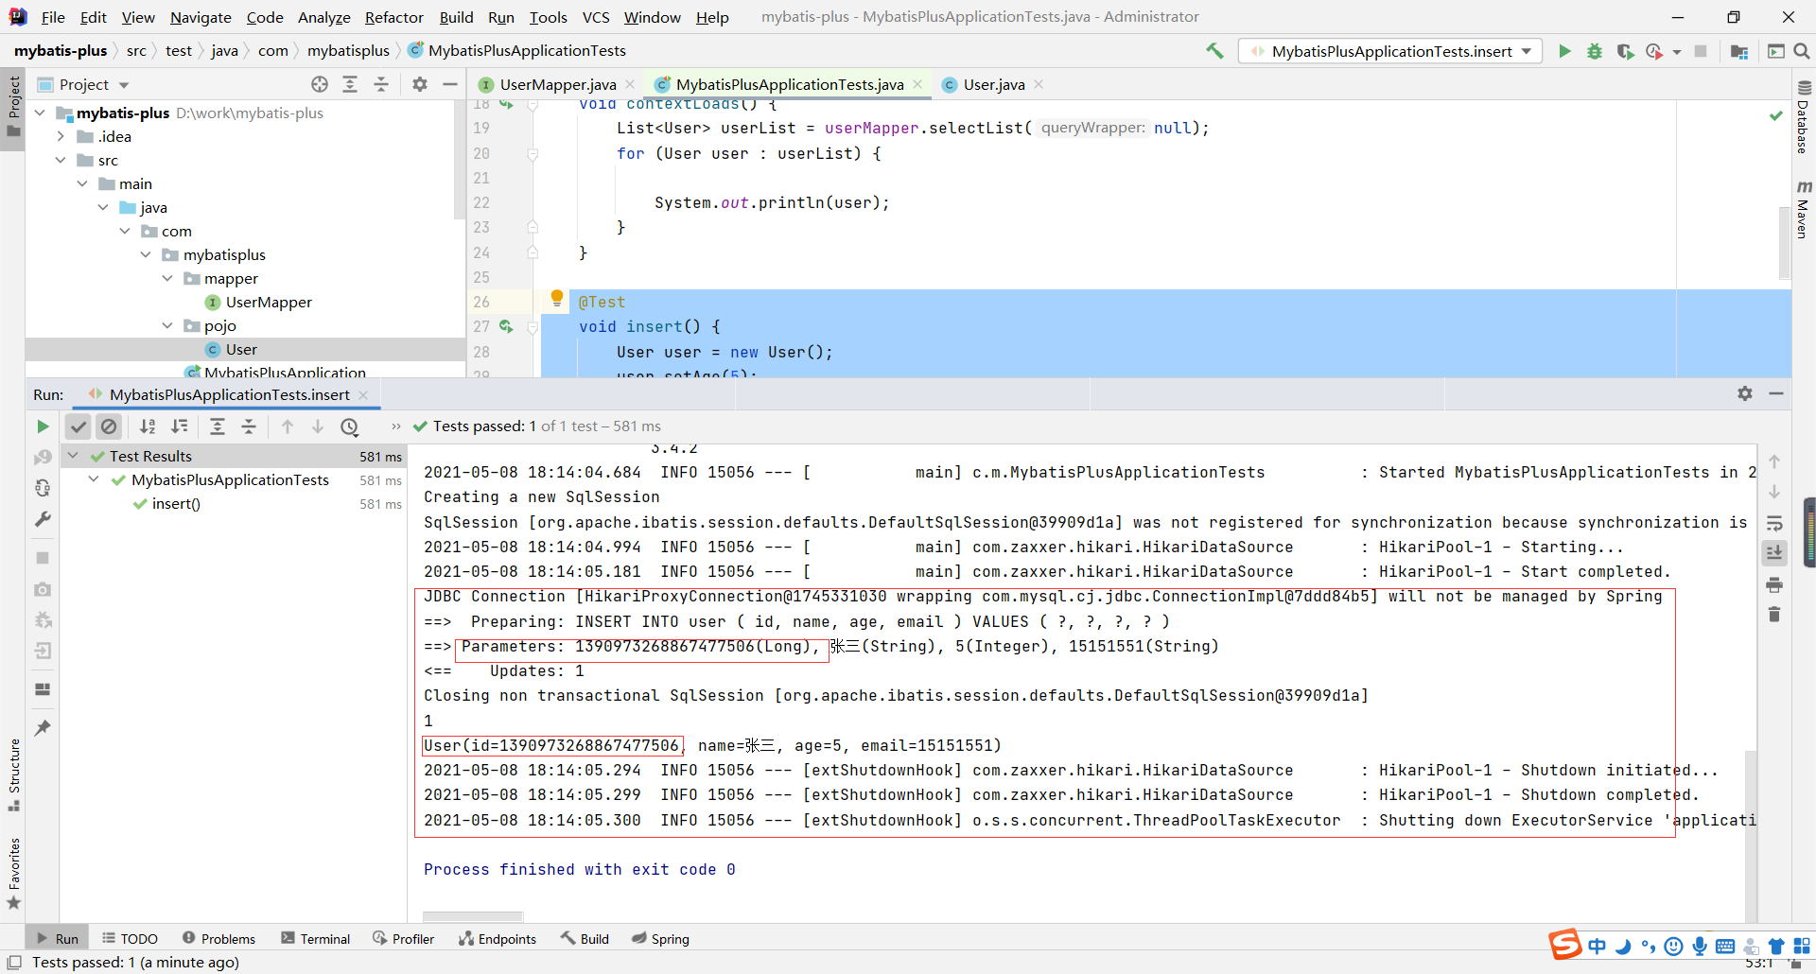Open the Problems tool window
Screen dimensions: 1816x974
click(x=218, y=939)
